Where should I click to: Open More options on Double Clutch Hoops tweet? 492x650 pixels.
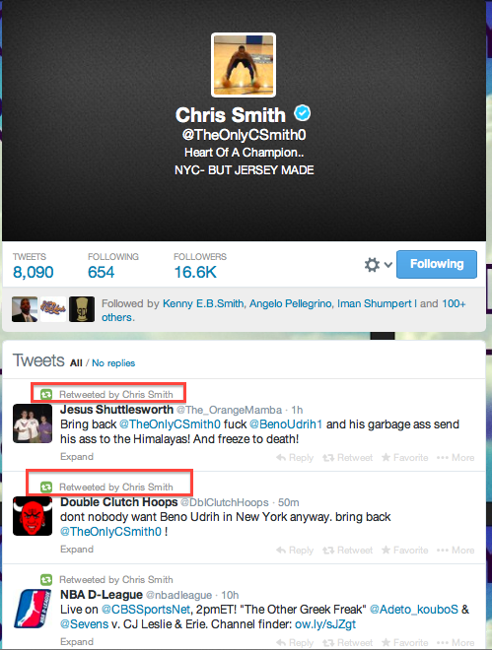[x=456, y=551]
